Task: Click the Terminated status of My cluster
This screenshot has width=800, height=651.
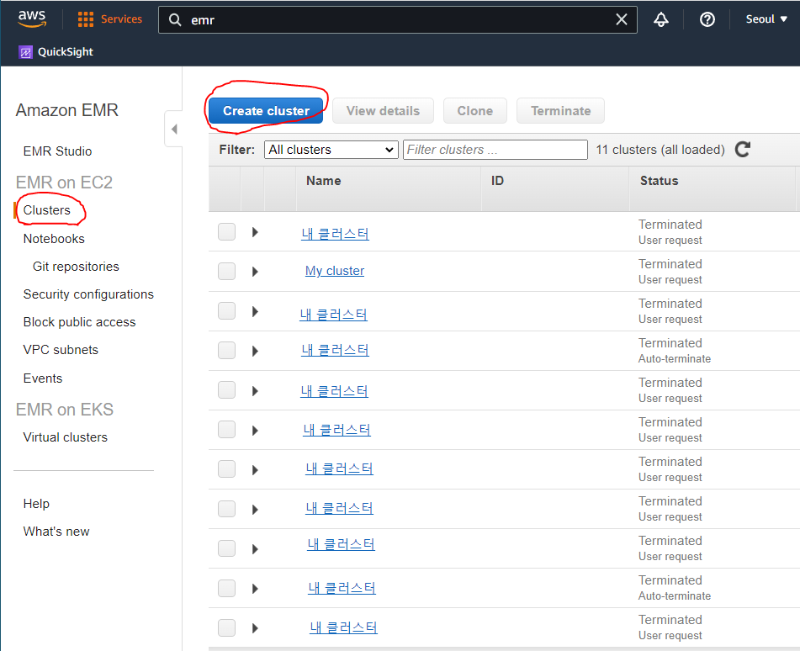Action: pos(670,264)
